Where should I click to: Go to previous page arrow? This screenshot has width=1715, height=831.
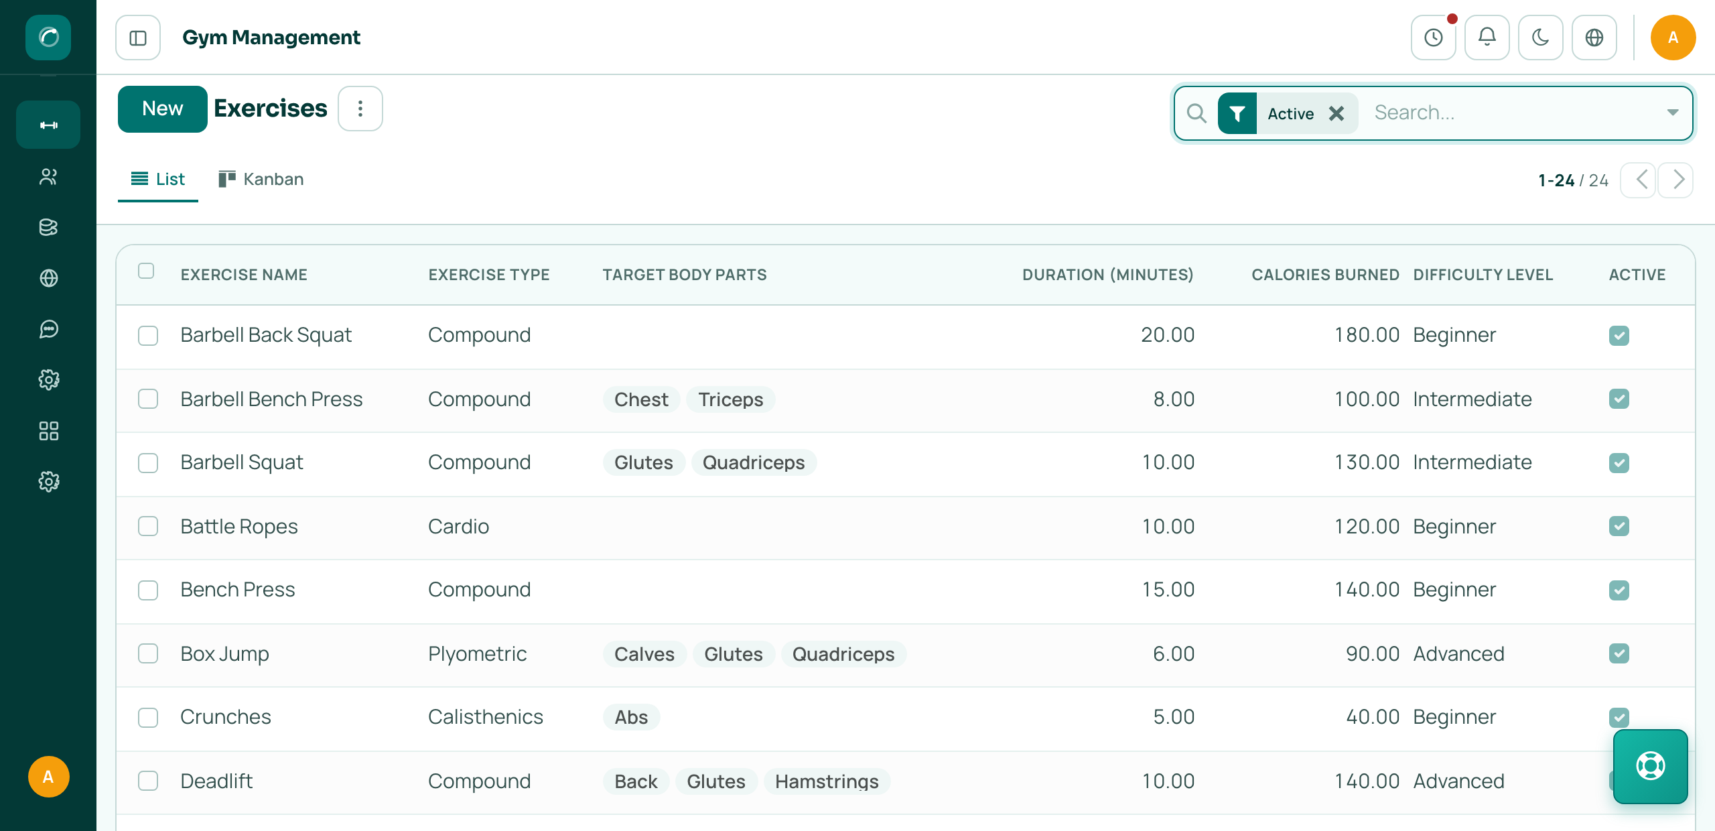(1639, 180)
